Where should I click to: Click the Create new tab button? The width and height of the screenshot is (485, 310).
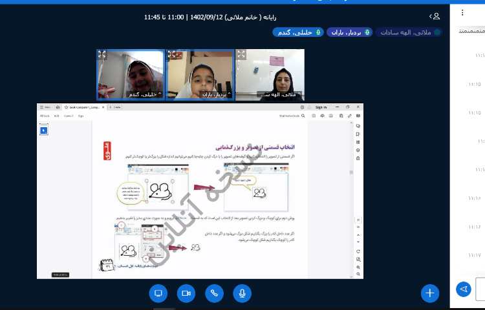click(116, 107)
